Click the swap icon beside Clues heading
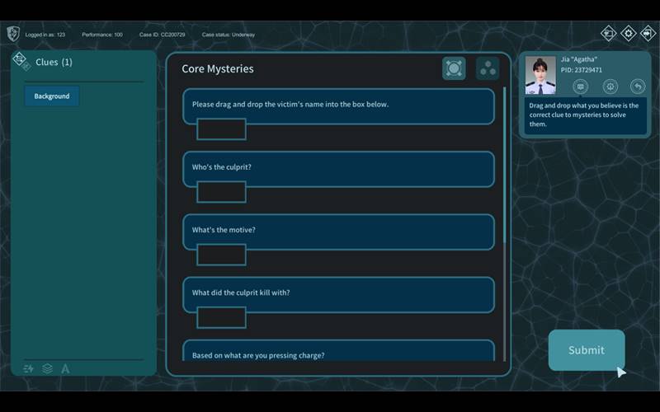 21,61
